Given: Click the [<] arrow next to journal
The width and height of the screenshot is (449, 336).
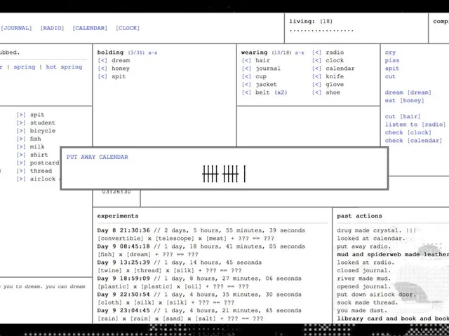Looking at the screenshot, I should pos(246,69).
